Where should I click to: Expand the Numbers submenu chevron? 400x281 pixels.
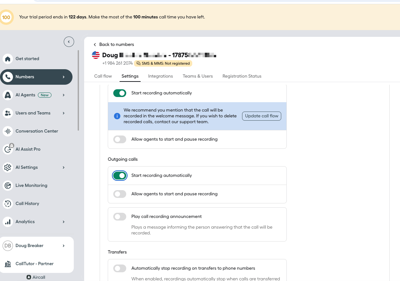point(63,77)
